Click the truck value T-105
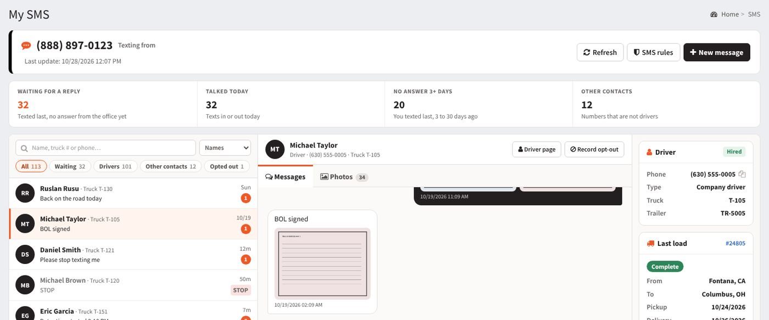The height and width of the screenshot is (320, 769). 737,200
